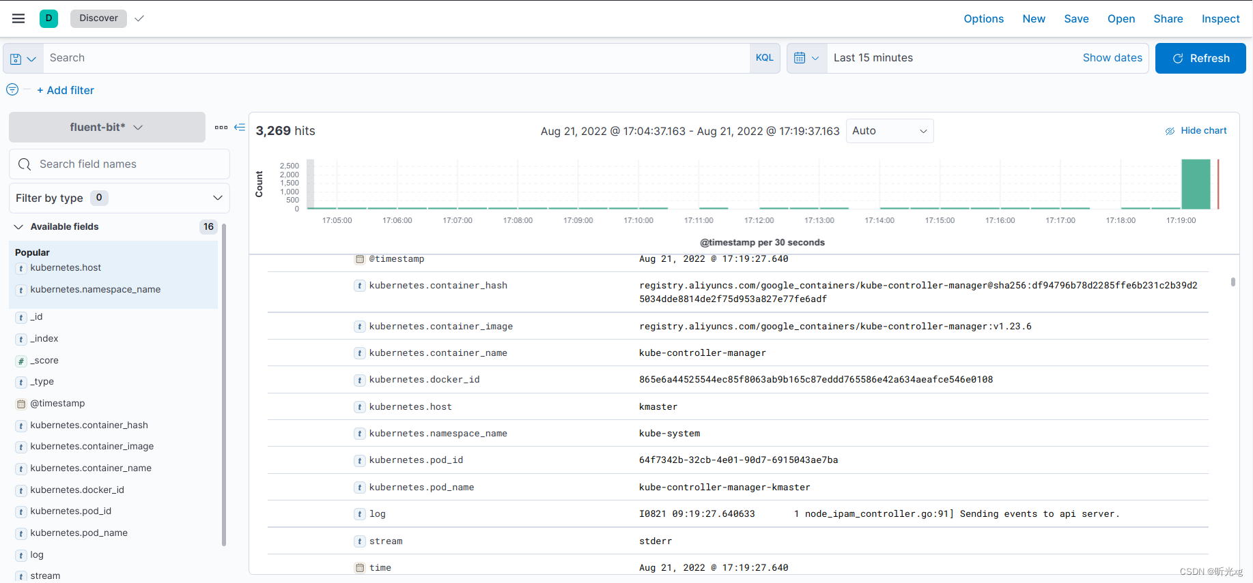The image size is (1253, 583).
Task: Click the stderr stream value
Action: 656,541
